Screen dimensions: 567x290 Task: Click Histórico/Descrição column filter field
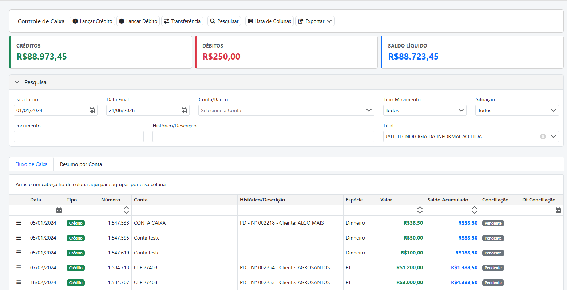pos(290,210)
